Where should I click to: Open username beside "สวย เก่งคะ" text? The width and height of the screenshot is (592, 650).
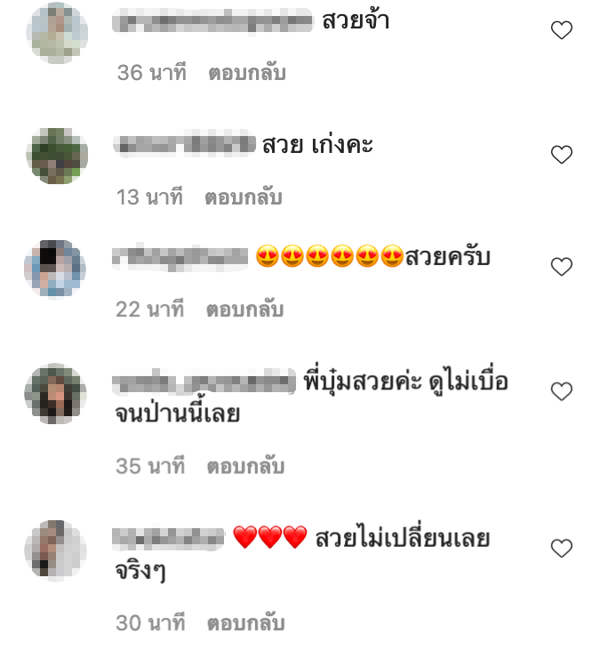click(184, 144)
